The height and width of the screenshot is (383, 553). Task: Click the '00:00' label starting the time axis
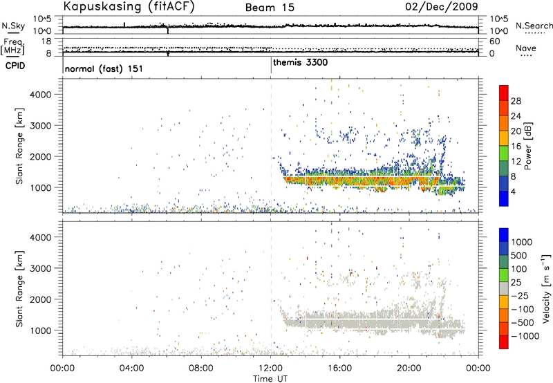tap(63, 368)
